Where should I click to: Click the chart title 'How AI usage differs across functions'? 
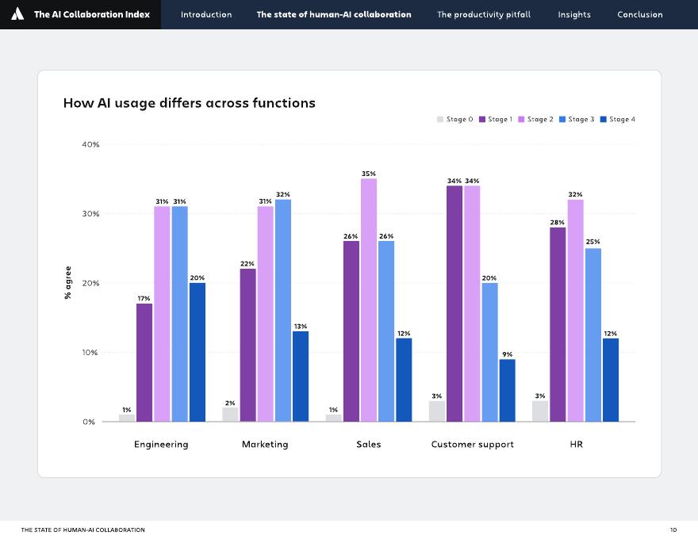pos(189,103)
